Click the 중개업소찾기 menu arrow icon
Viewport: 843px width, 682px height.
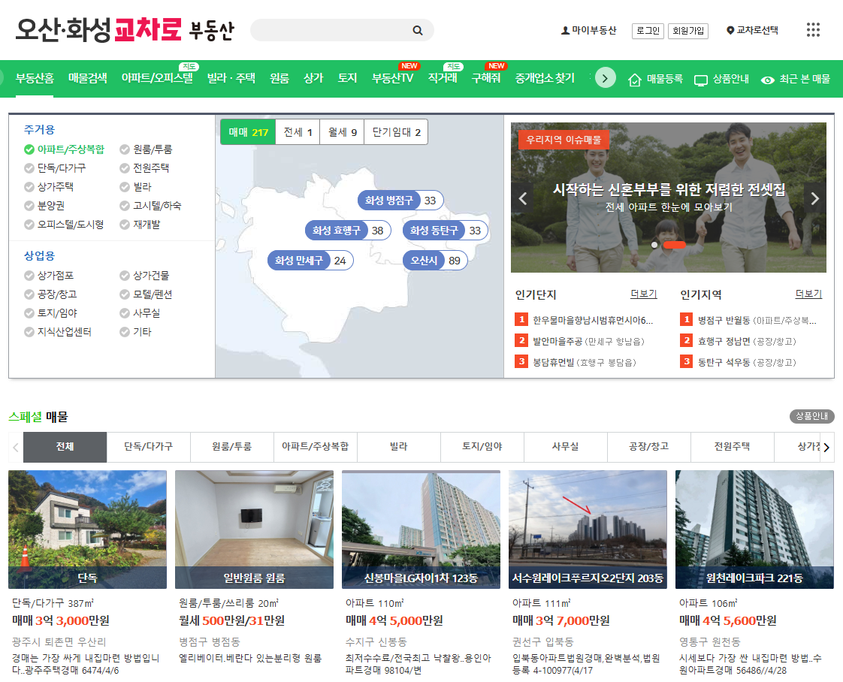tap(605, 77)
